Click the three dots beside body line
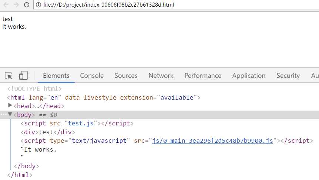 (3, 115)
